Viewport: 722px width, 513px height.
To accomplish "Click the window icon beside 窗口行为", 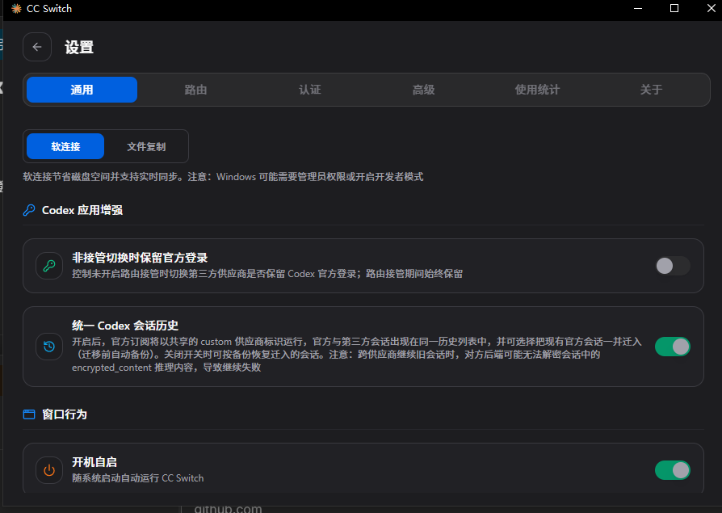I will tap(29, 414).
